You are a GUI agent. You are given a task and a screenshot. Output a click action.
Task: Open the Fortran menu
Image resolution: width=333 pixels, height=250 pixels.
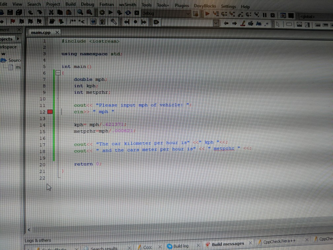pyautogui.click(x=106, y=5)
